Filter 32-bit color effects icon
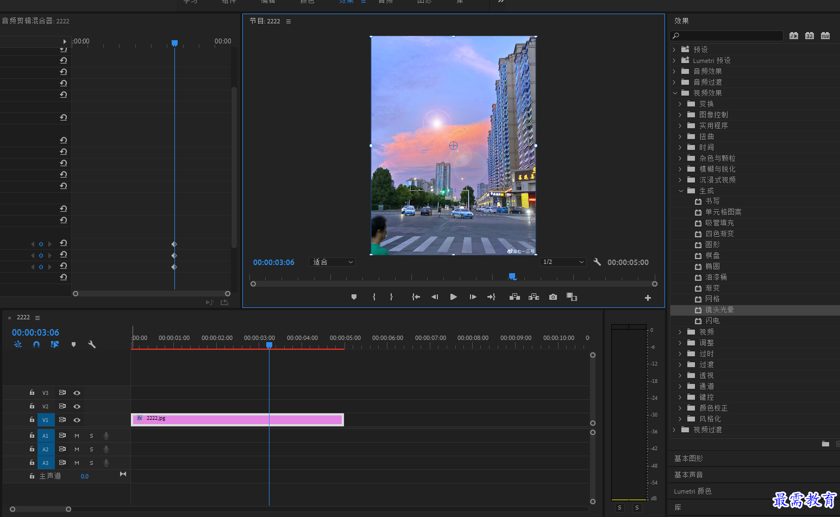 [810, 36]
